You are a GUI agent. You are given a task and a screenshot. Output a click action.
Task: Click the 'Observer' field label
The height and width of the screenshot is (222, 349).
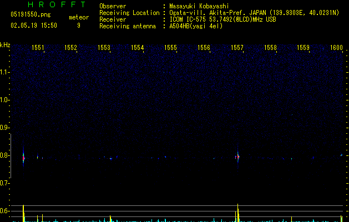coord(113,6)
